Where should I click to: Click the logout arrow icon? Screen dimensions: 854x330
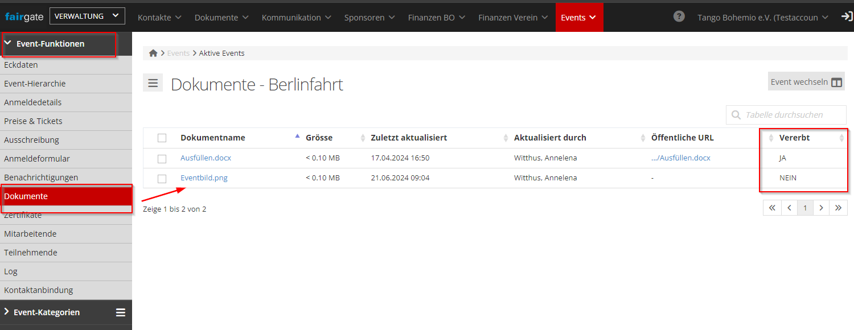(847, 16)
